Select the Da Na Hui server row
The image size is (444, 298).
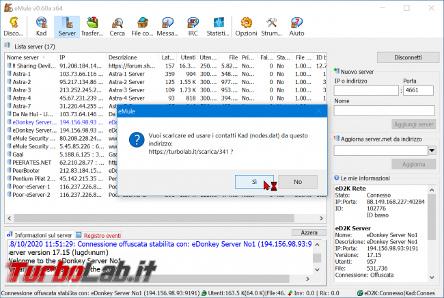point(61,114)
